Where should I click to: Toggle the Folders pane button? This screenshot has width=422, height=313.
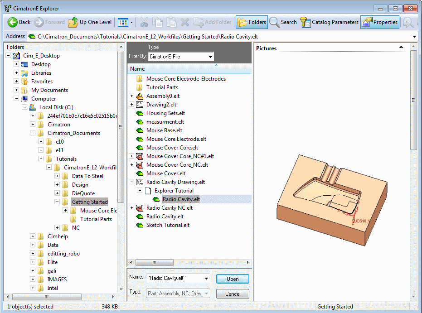tap(252, 22)
